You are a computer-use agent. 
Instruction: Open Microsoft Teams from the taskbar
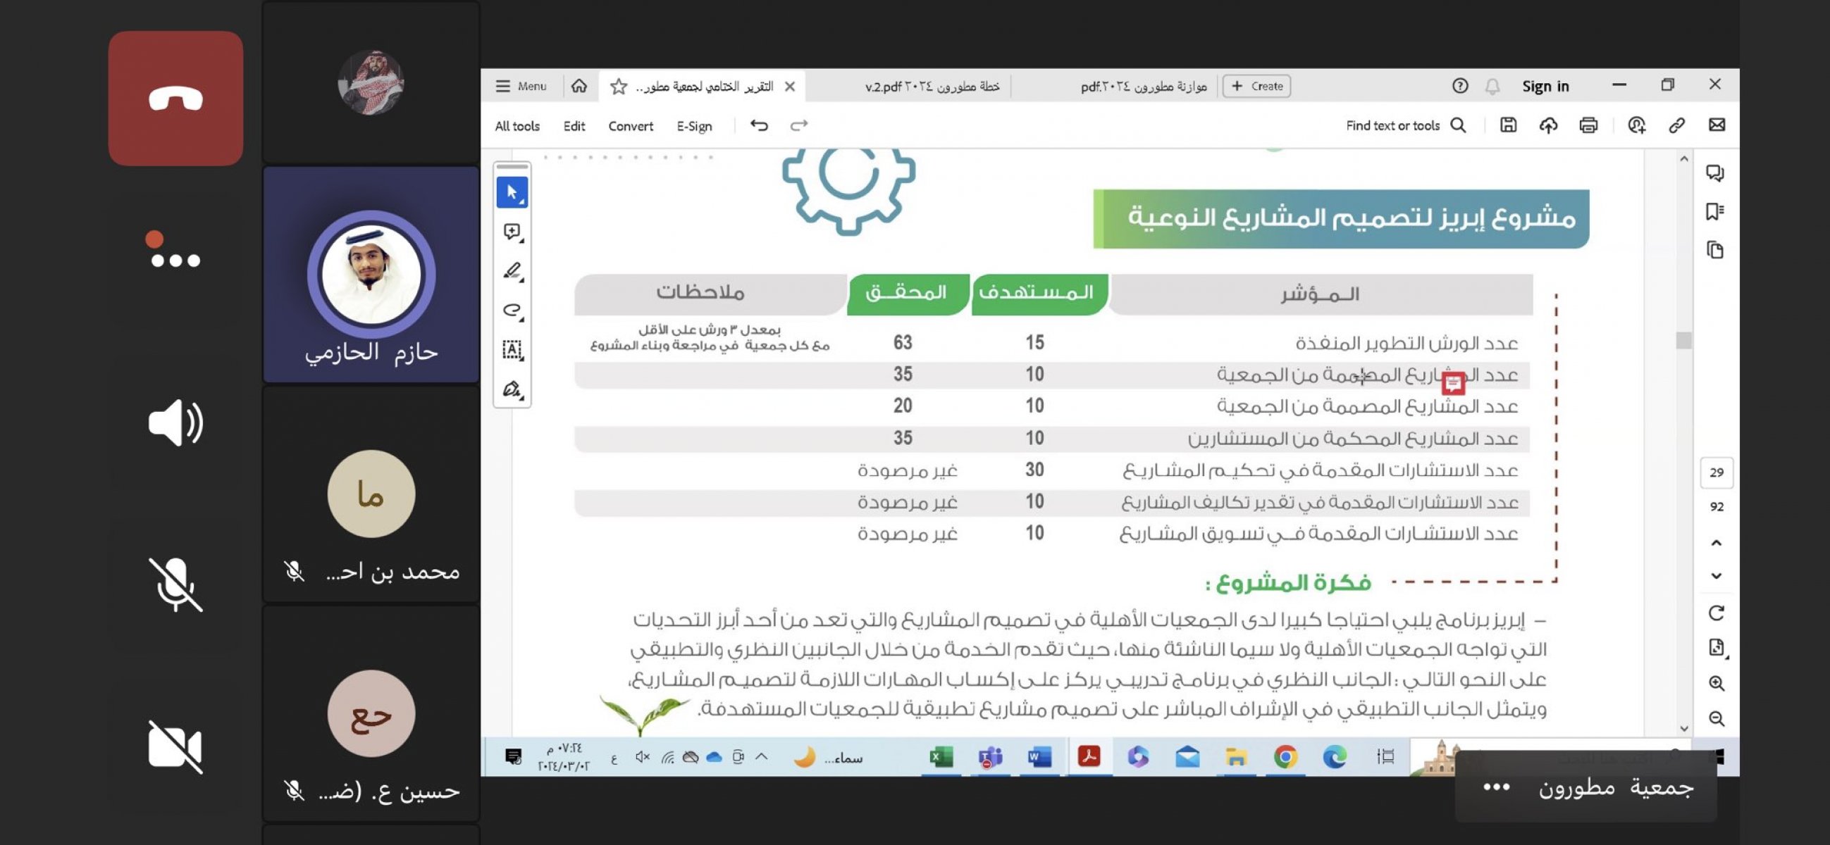click(x=989, y=757)
